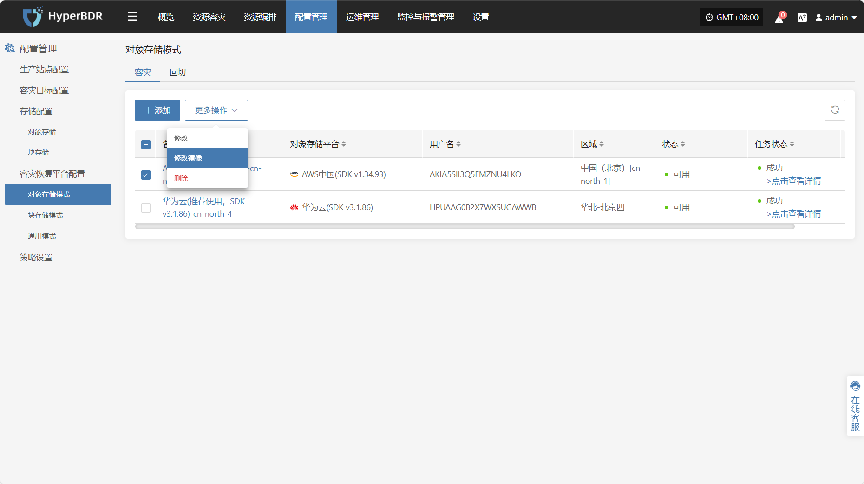View details link for AWS row task
The width and height of the screenshot is (864, 484).
point(794,181)
